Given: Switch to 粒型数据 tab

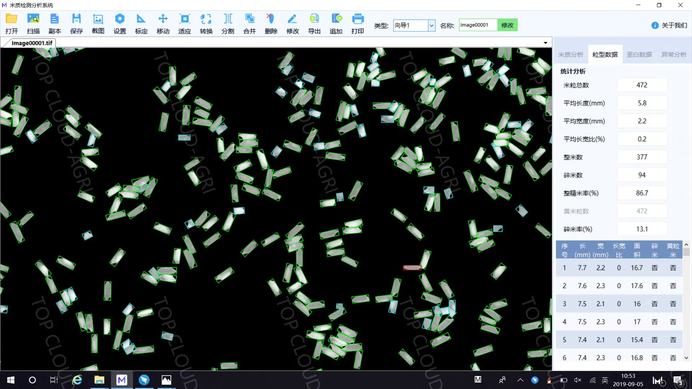Looking at the screenshot, I should [x=605, y=55].
